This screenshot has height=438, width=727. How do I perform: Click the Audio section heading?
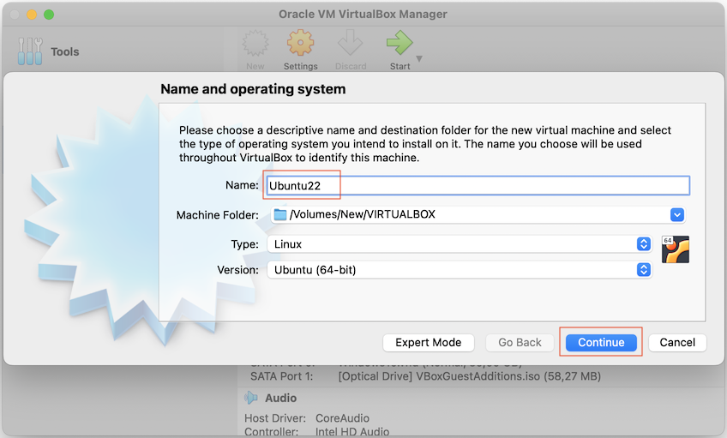click(x=280, y=398)
